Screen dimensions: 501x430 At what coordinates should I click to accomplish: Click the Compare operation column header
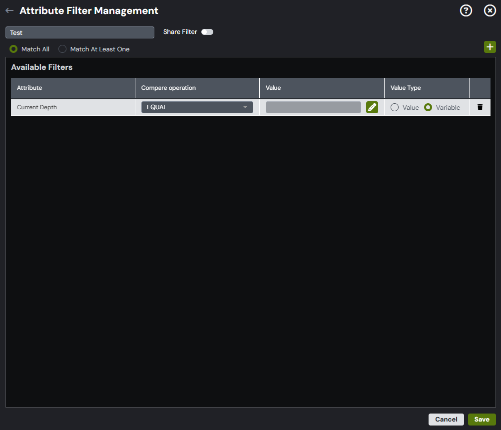(x=197, y=88)
